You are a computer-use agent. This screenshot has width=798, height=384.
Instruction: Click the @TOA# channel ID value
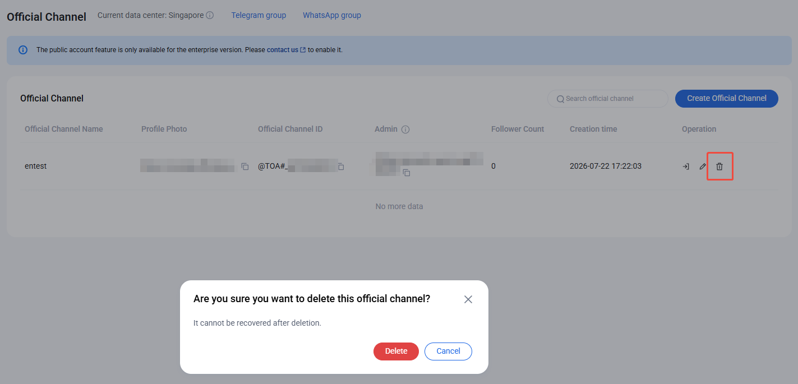[x=298, y=166]
